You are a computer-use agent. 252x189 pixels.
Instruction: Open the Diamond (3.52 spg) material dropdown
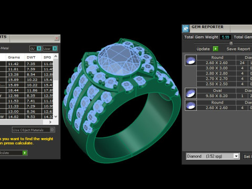[236, 156]
